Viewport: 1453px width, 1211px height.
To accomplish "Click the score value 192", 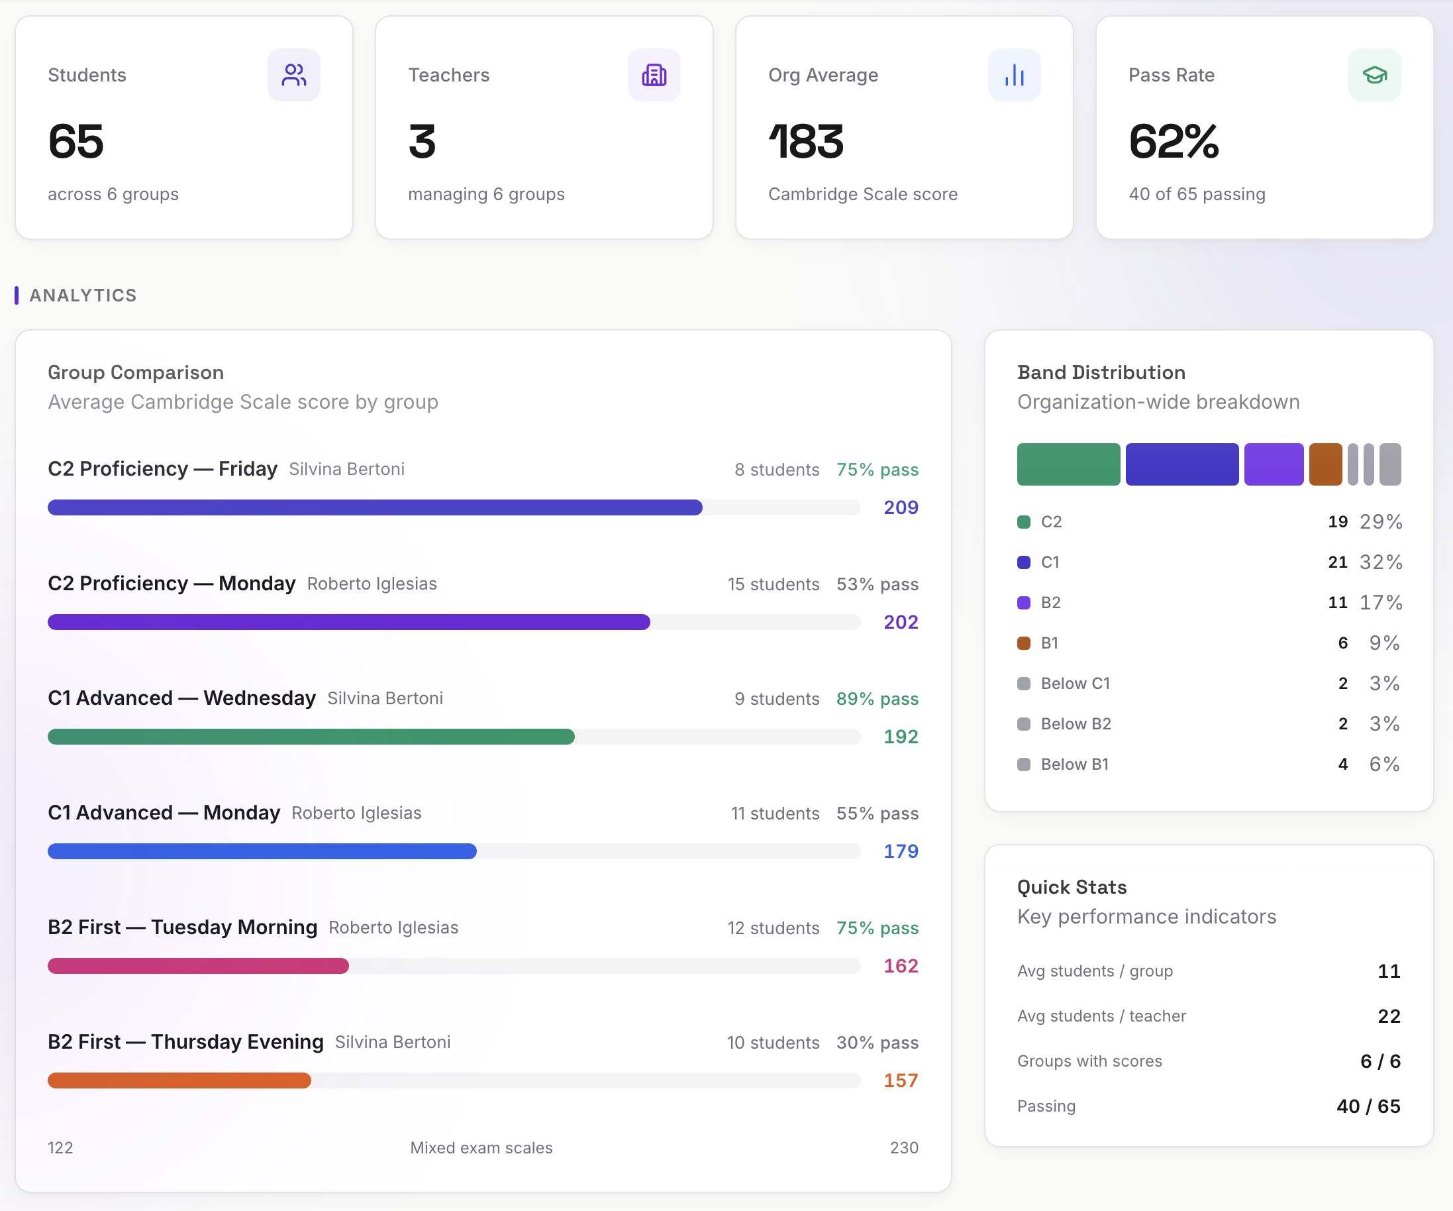I will click(x=901, y=737).
